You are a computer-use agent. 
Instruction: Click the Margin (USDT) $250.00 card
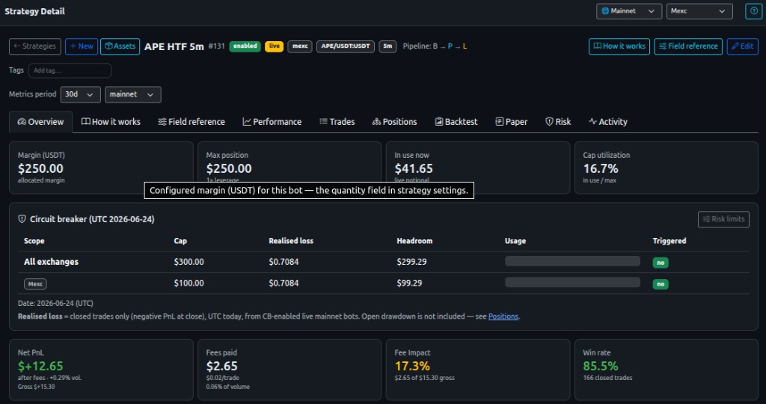pos(101,168)
